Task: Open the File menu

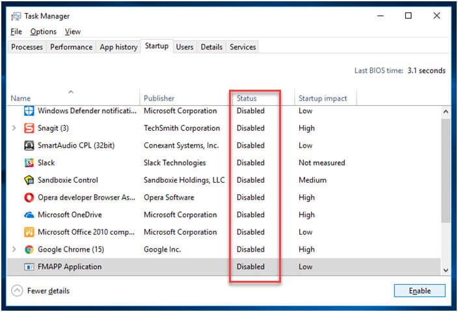Action: click(x=16, y=31)
